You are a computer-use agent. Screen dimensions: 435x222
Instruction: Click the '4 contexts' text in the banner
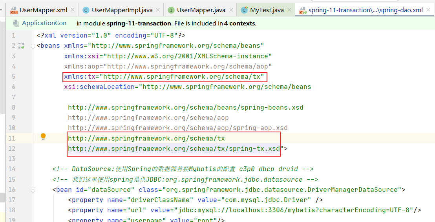239,23
